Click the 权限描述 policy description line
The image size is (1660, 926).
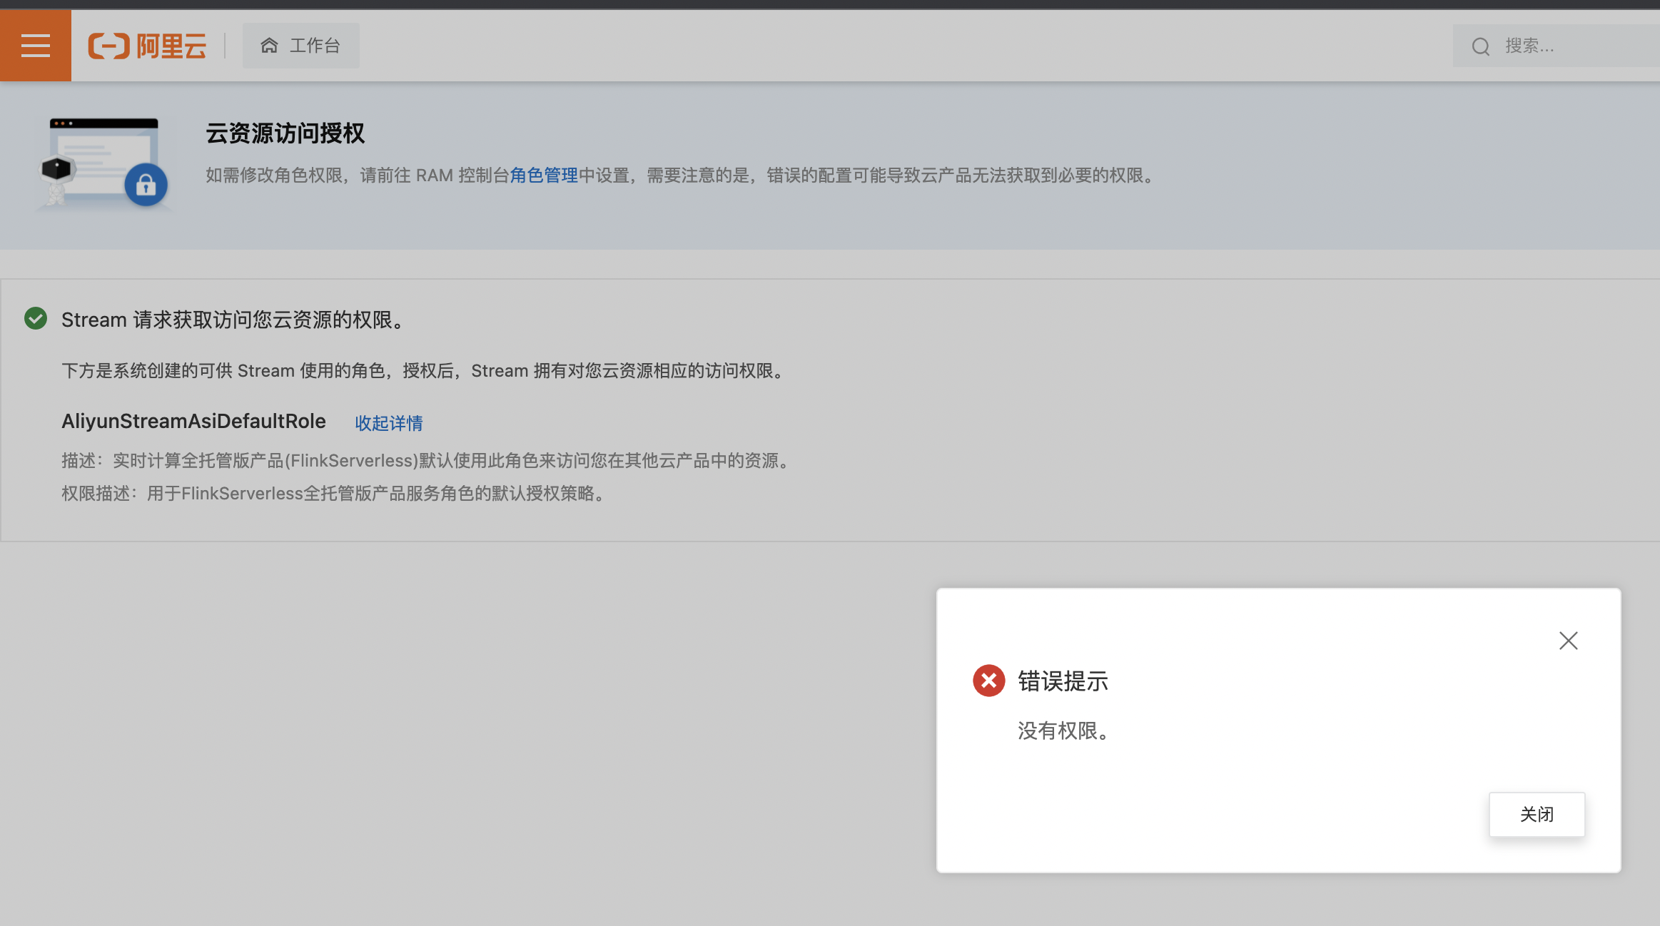point(333,494)
